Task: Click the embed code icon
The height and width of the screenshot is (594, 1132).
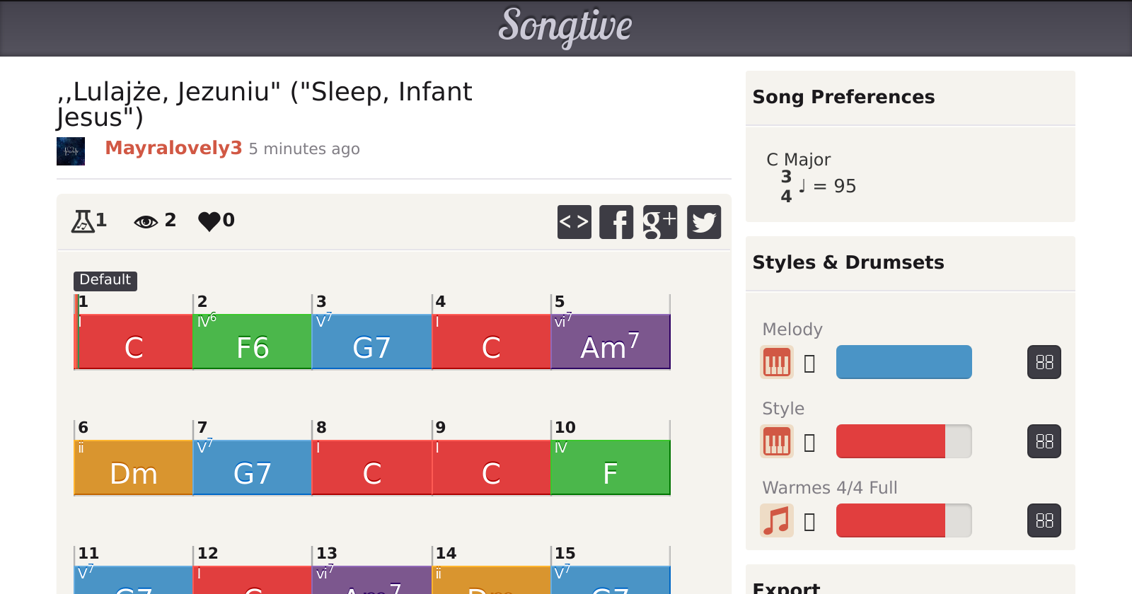Action: pyautogui.click(x=574, y=222)
